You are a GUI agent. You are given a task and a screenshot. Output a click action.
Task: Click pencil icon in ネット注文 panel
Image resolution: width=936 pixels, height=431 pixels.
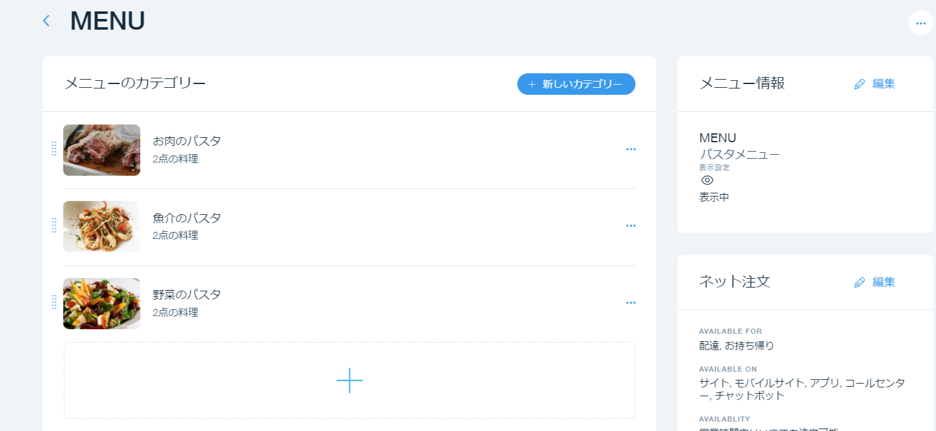point(859,282)
